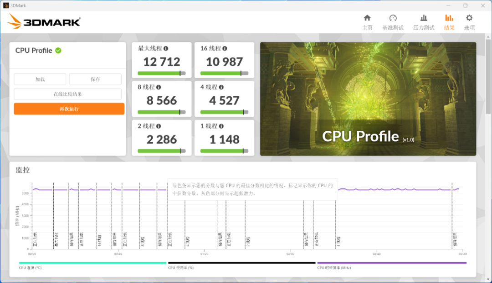The image size is (492, 283).
Task: Click the 最大线程 score progress bar
Action: point(162,73)
